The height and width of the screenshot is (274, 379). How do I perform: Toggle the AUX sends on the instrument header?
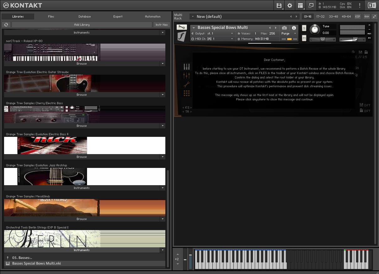point(369,34)
